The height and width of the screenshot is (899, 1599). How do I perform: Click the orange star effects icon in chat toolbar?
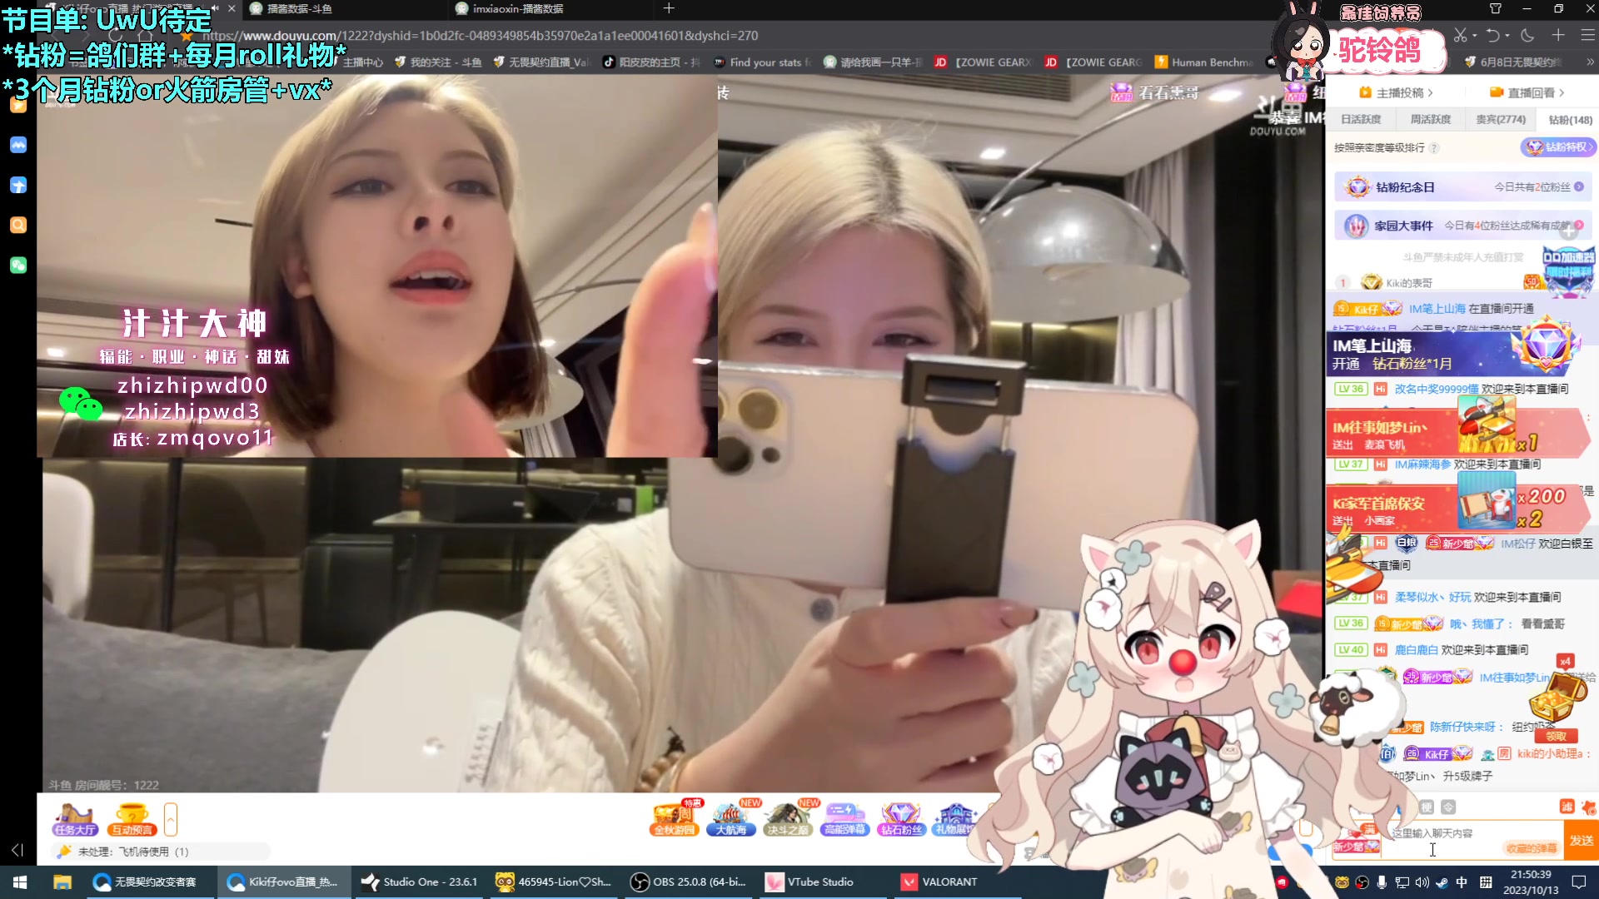1588,807
